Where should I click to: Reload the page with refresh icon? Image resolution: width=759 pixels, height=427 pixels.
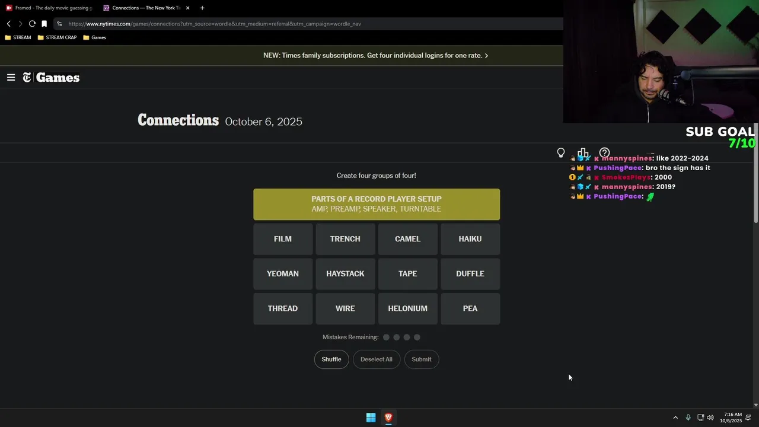click(32, 24)
